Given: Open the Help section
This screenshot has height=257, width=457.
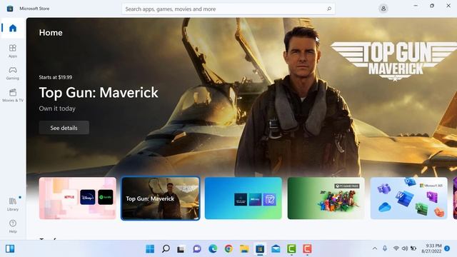Looking at the screenshot, I should [13, 226].
